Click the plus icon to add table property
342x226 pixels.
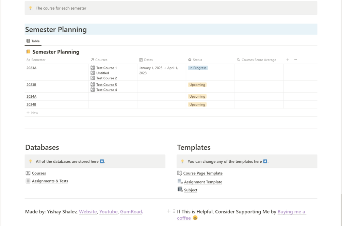pyautogui.click(x=288, y=60)
